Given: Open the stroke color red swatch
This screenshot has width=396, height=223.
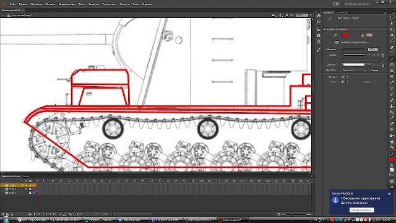Looking at the screenshot, I should 345,35.
